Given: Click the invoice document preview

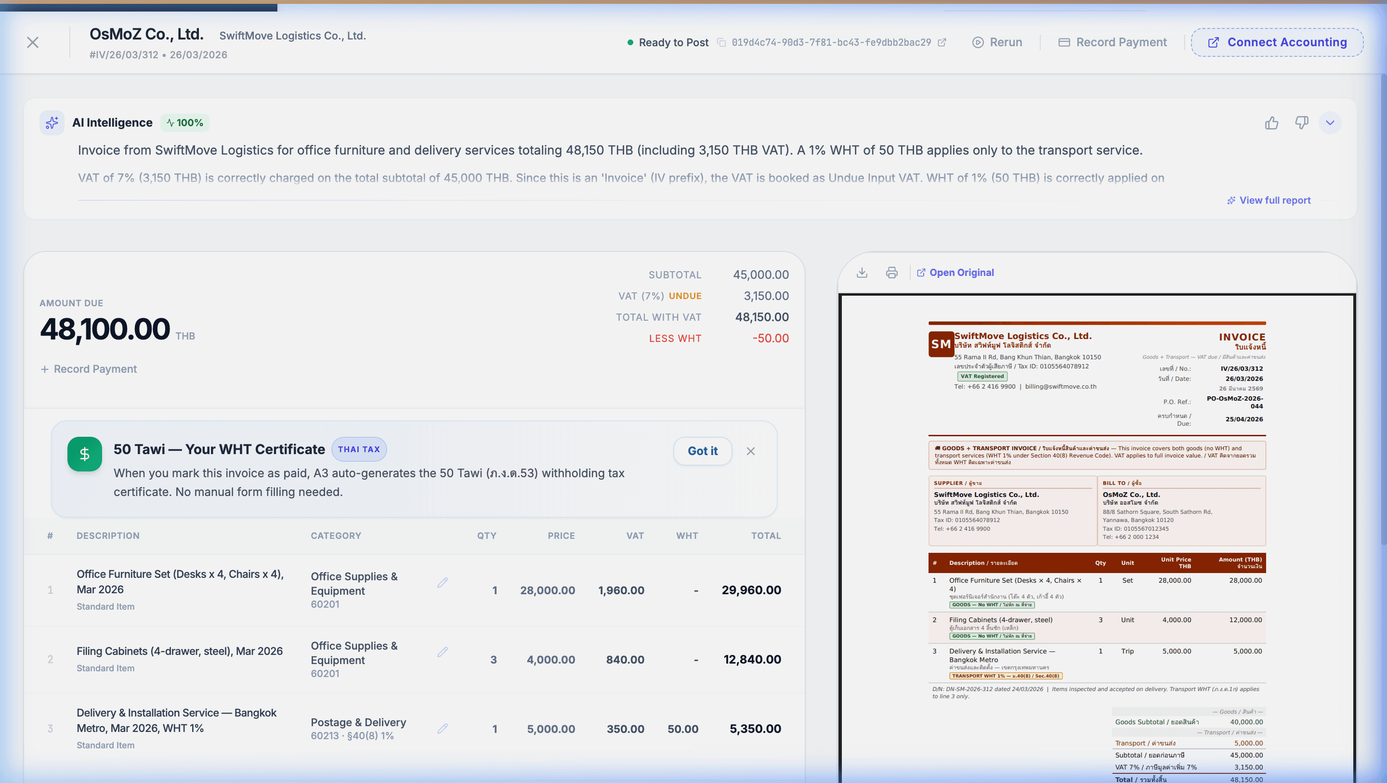Looking at the screenshot, I should [1096, 538].
